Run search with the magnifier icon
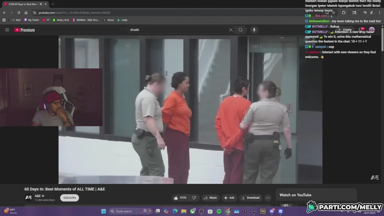384x216 pixels. (x=241, y=30)
